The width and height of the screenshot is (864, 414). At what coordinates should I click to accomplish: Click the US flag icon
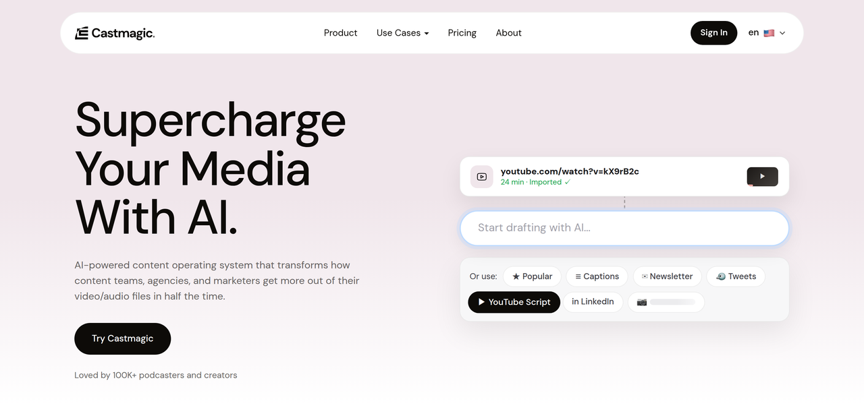coord(769,33)
